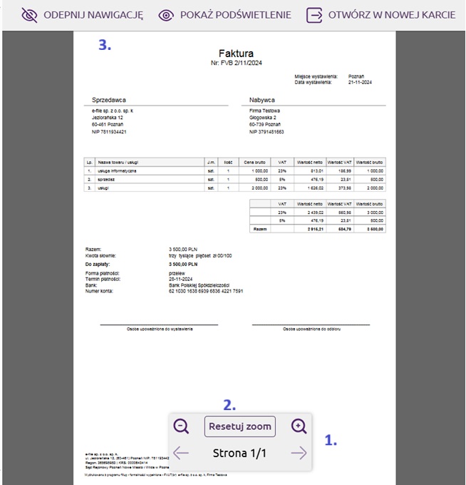Click the Strona 1/1 page indicator
Screen dimensions: 466x485
[x=239, y=453]
